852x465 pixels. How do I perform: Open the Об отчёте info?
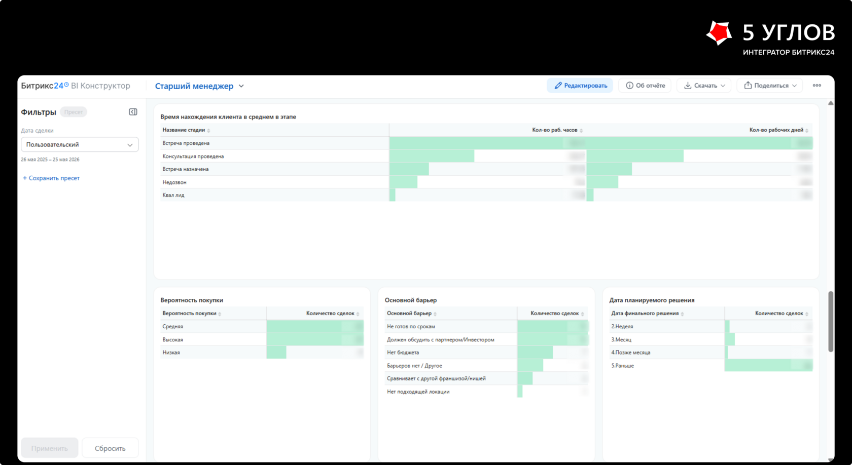pyautogui.click(x=645, y=86)
